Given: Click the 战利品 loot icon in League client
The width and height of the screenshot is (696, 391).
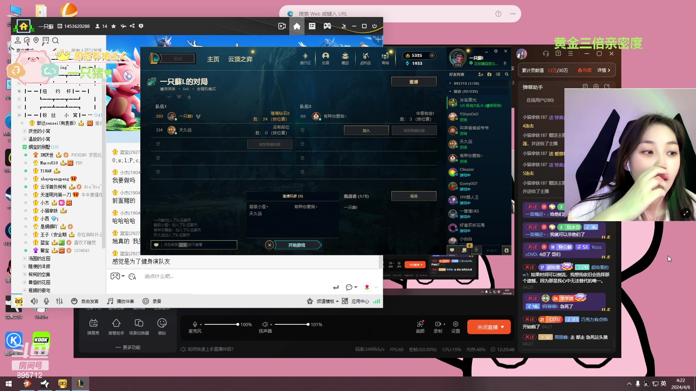Looking at the screenshot, I should tap(365, 58).
